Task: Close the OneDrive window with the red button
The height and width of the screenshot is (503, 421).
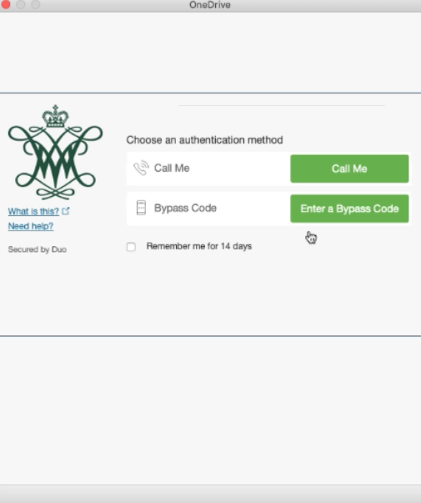Action: 6,4
